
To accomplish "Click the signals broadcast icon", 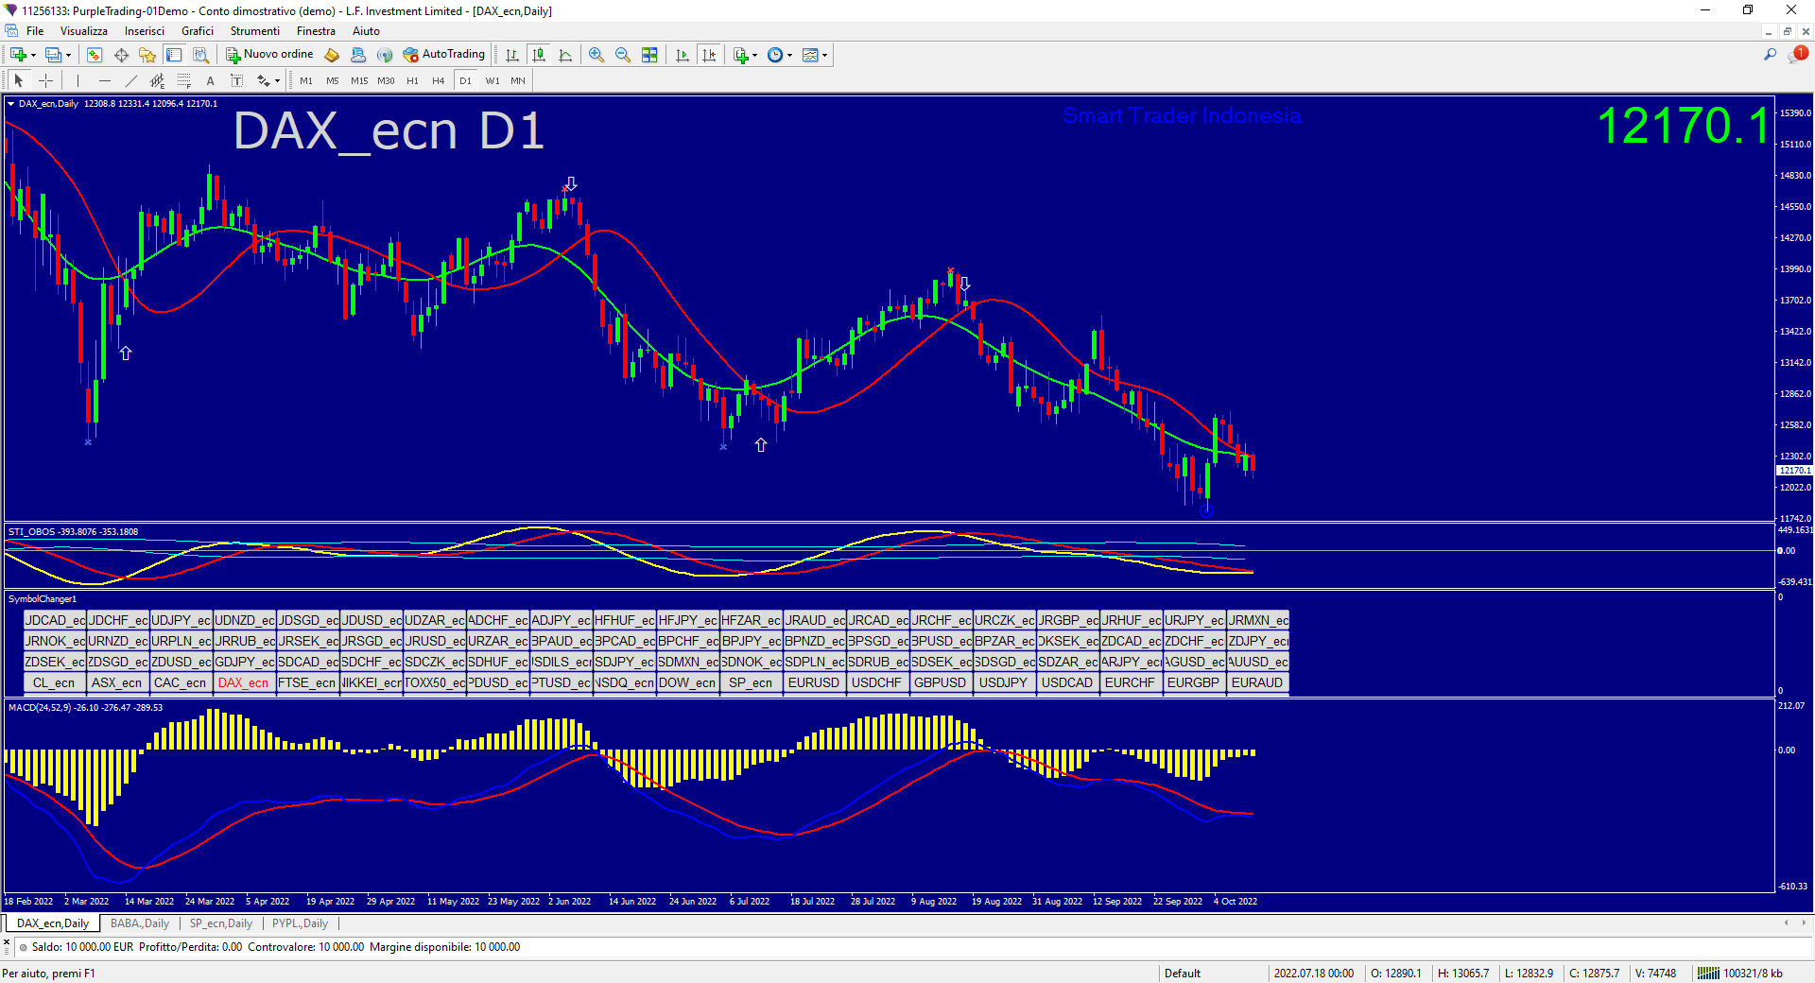I will coord(385,55).
